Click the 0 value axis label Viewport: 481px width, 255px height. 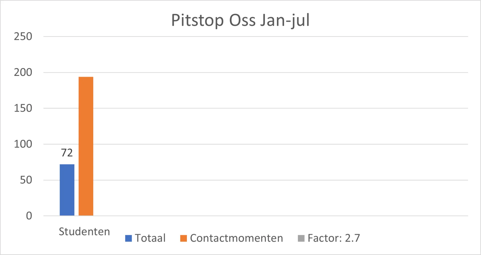(x=29, y=216)
